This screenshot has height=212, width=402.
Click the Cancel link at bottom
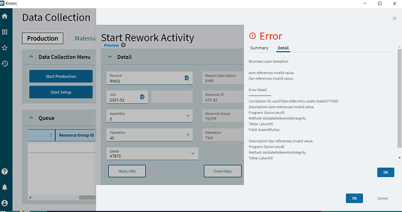[383, 198]
